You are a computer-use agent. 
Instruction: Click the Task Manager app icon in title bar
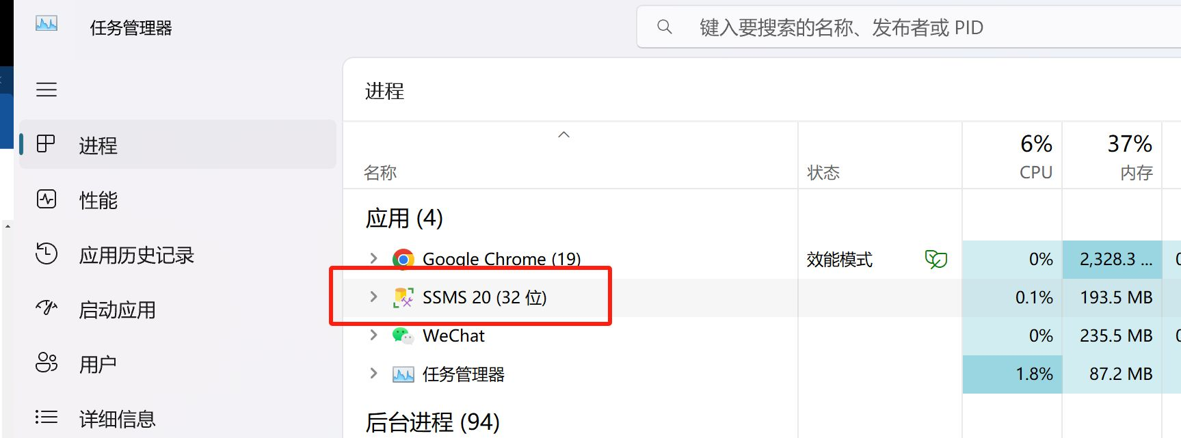(x=47, y=25)
